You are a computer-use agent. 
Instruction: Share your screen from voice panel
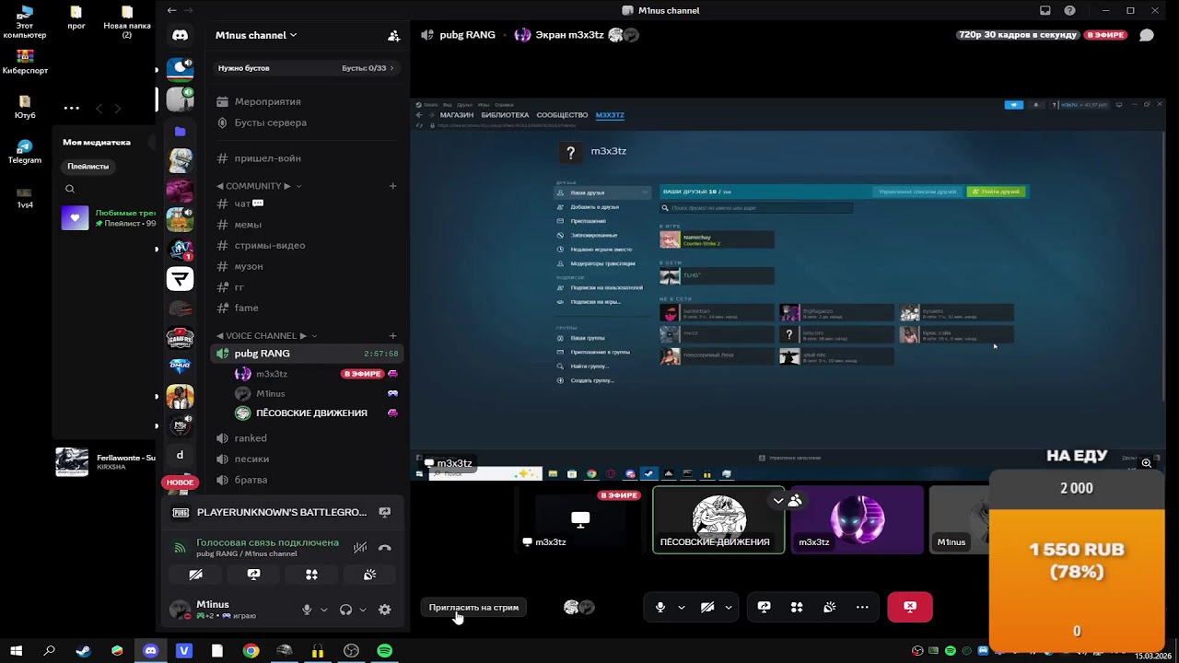pos(253,575)
